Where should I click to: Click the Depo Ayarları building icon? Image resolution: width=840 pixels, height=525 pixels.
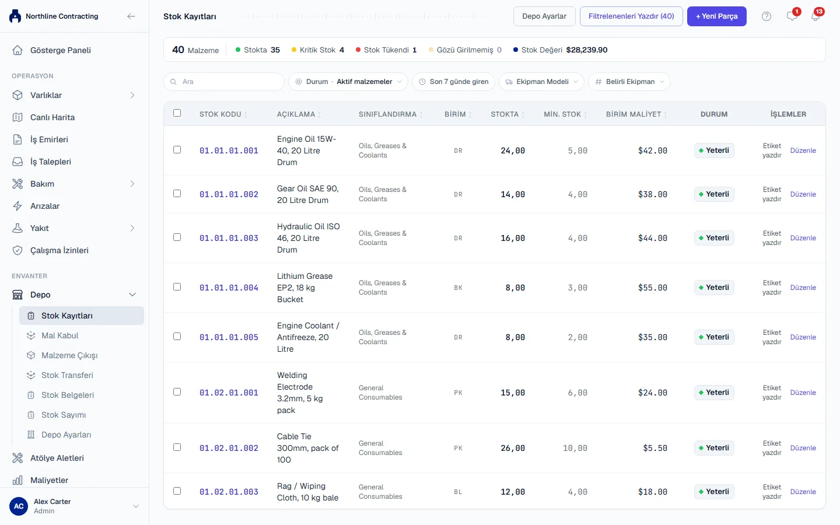(x=31, y=435)
